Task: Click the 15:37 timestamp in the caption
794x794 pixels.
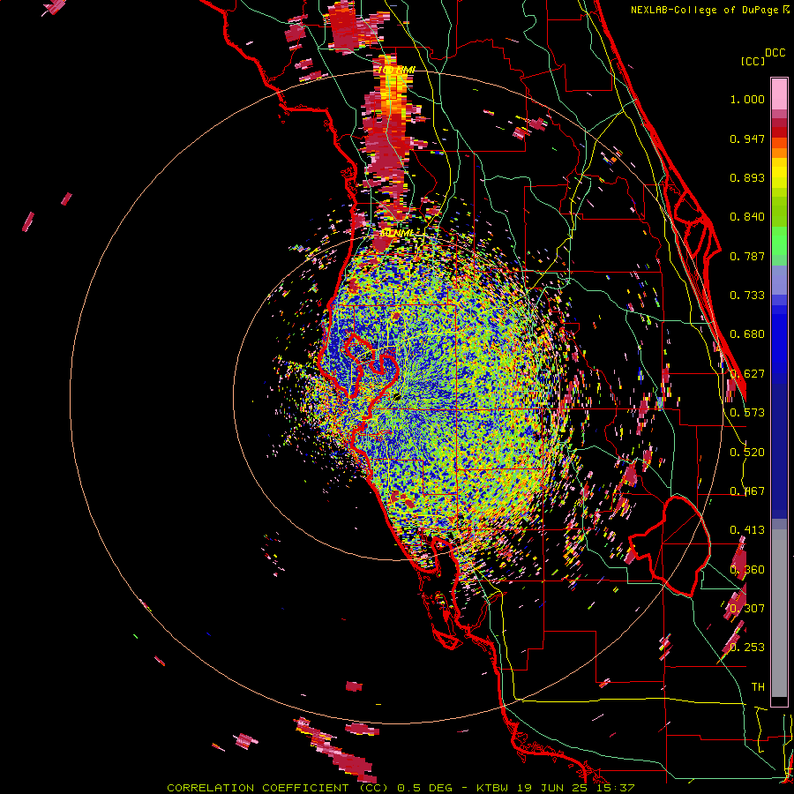Action: click(616, 788)
